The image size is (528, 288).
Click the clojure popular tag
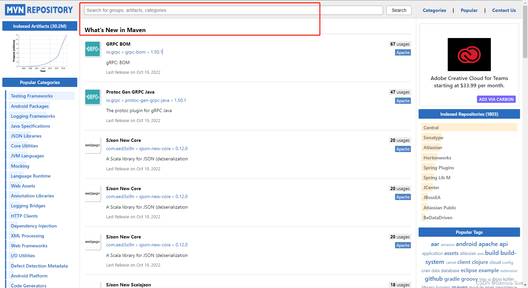click(x=480, y=262)
